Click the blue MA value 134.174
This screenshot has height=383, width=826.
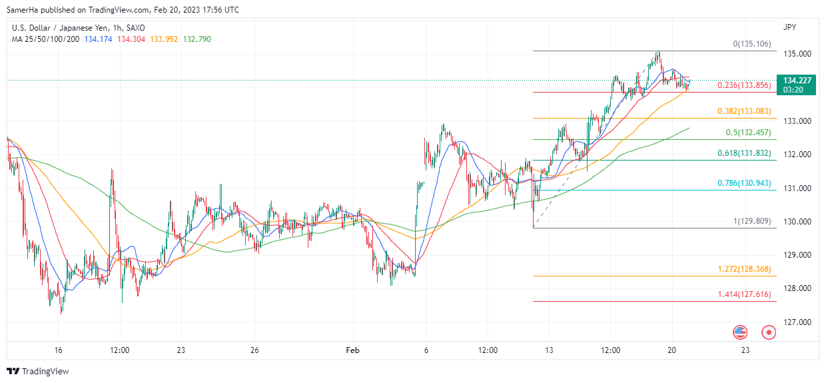(99, 39)
